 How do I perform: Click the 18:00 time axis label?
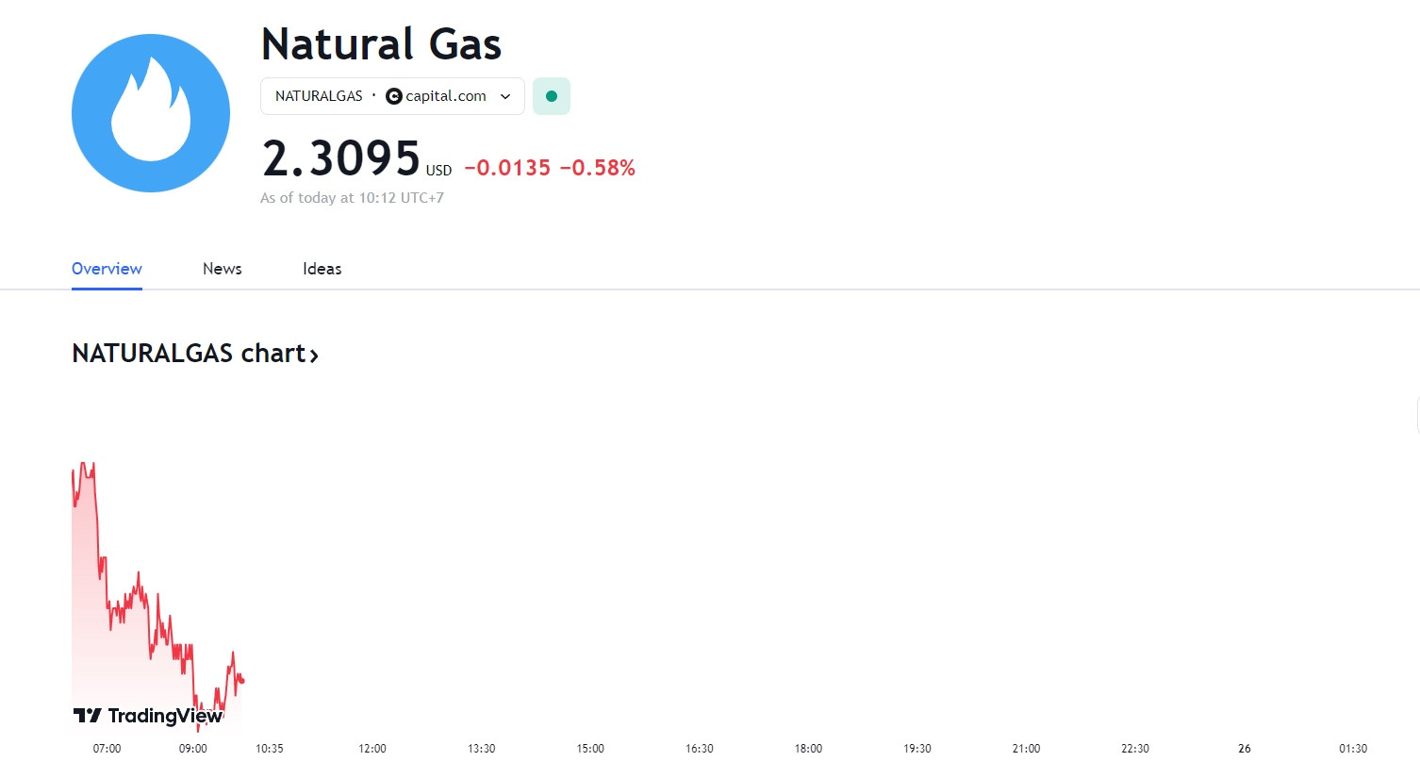click(x=808, y=749)
